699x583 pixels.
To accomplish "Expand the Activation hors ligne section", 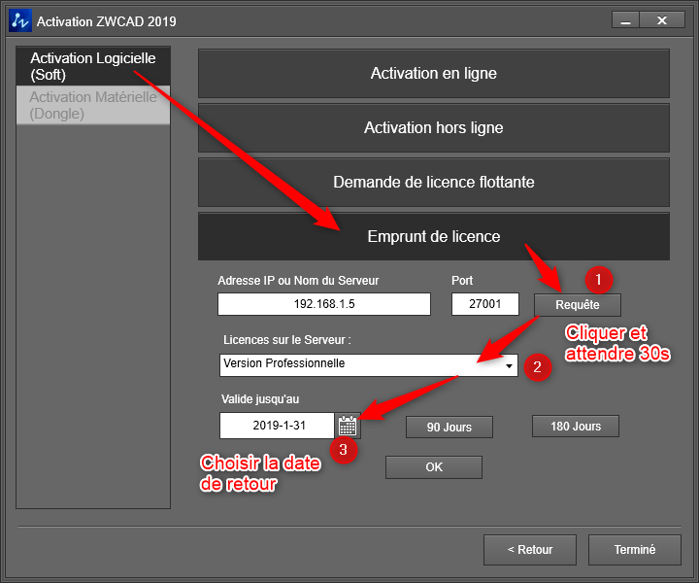I will pos(433,128).
